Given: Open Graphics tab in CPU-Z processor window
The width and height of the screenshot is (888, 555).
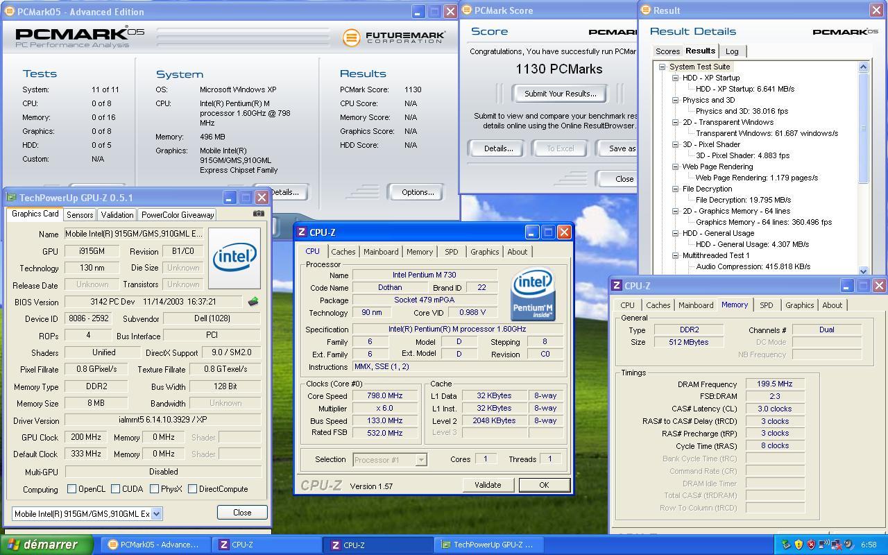Looking at the screenshot, I should tap(484, 252).
